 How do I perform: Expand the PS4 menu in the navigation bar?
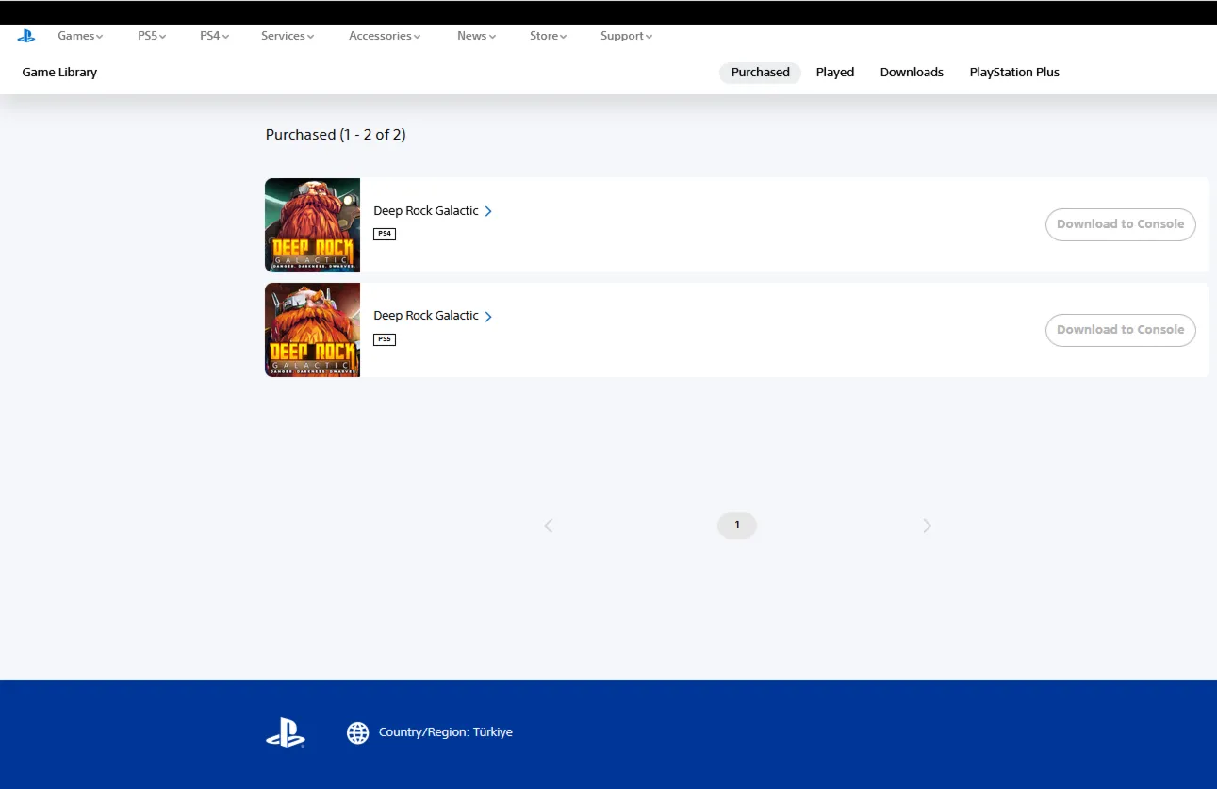(214, 36)
